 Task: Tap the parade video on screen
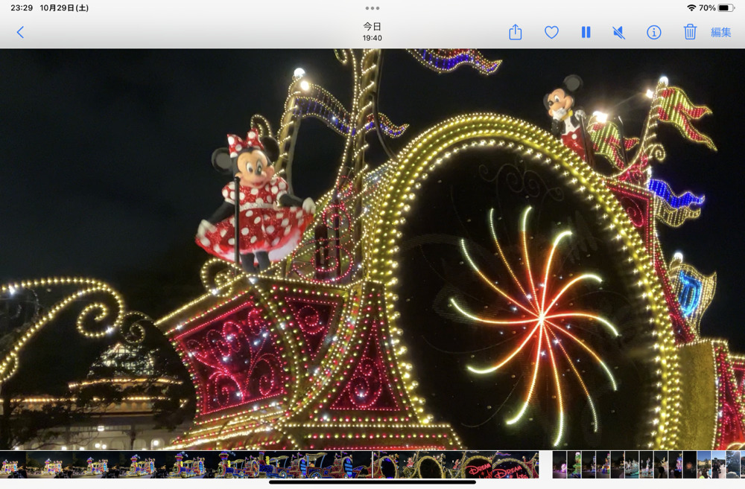(372, 249)
